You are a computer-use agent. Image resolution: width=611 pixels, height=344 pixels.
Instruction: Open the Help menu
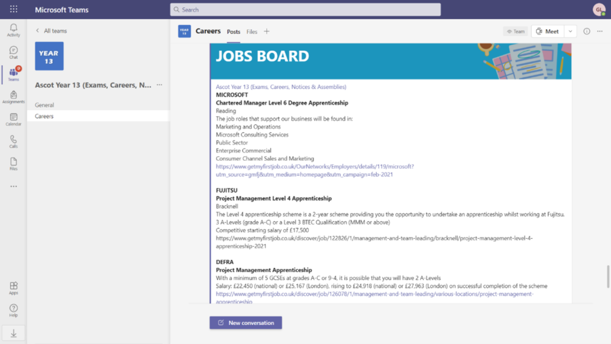pyautogui.click(x=14, y=311)
